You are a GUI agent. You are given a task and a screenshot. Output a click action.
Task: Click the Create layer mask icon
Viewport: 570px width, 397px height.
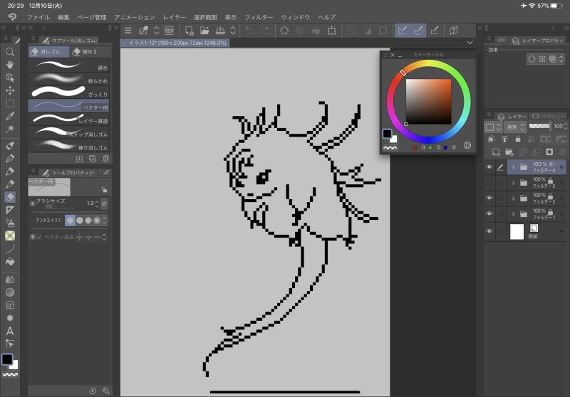pos(549,152)
